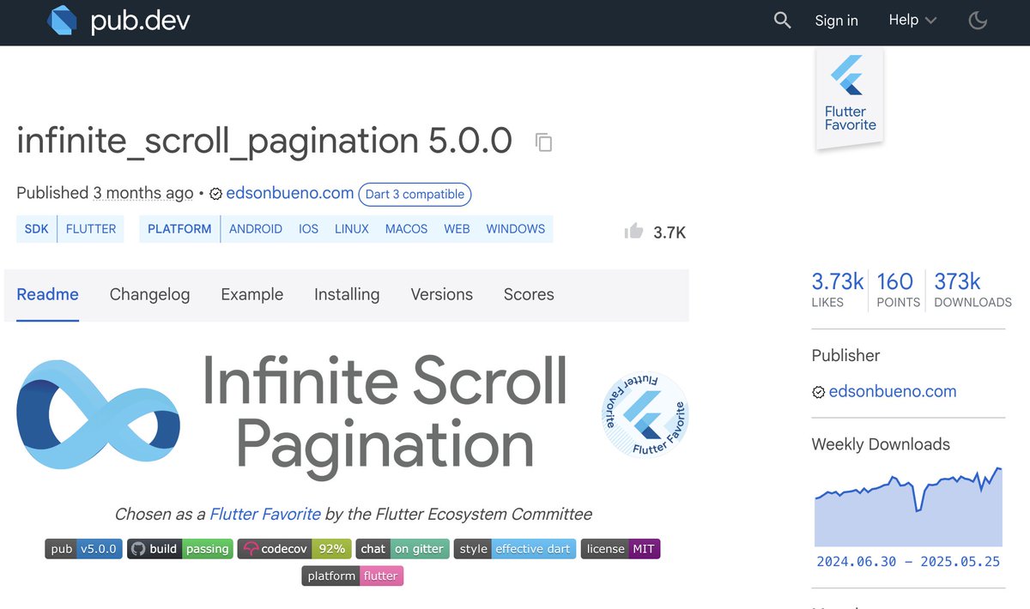The width and height of the screenshot is (1030, 609).
Task: Click the Weekly Downloads chart
Action: click(908, 506)
